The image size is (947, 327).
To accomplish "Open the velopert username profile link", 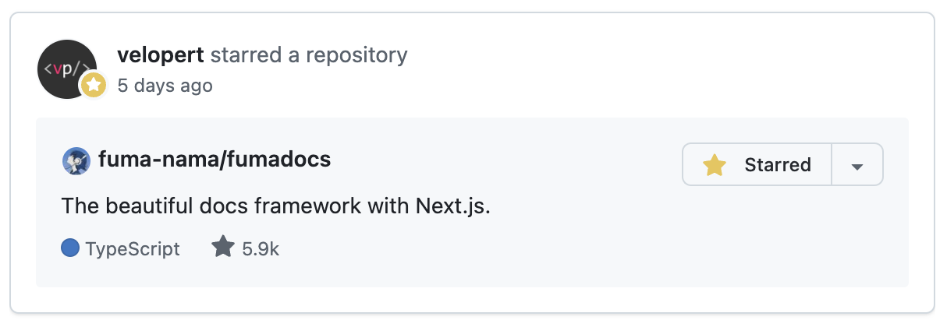I will [x=161, y=55].
